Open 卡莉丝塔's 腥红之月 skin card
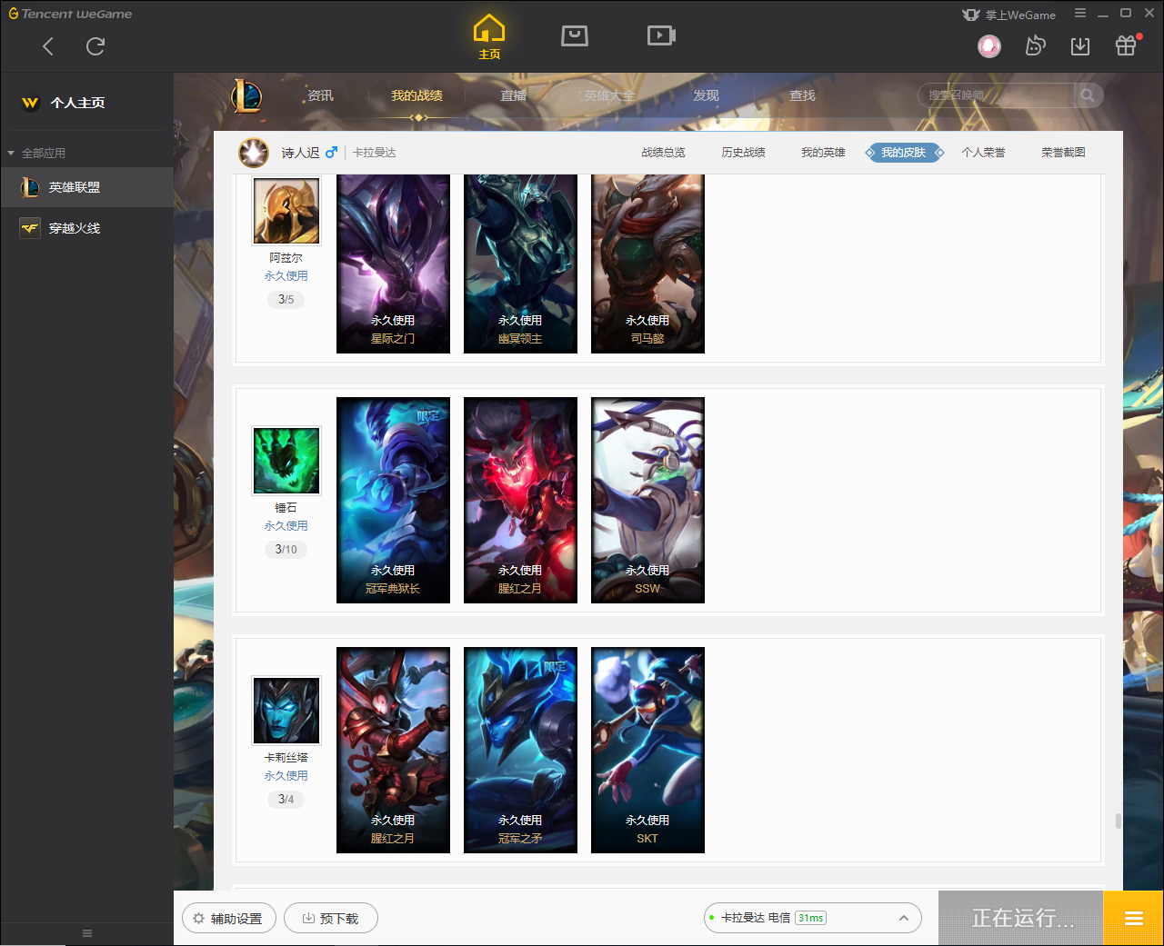Viewport: 1164px width, 946px height. tap(393, 750)
